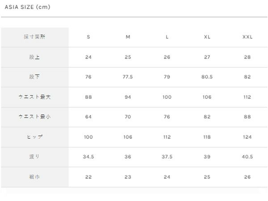Click the 渡り row label
The height and width of the screenshot is (201, 268).
(34, 157)
